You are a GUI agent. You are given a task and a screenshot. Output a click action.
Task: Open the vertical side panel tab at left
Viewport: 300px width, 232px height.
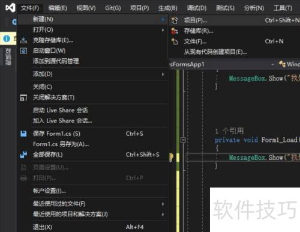(x=8, y=57)
